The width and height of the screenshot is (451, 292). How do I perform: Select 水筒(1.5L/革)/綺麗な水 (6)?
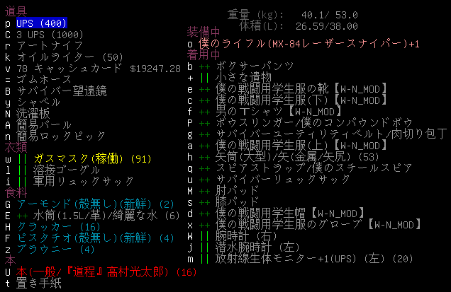click(106, 216)
